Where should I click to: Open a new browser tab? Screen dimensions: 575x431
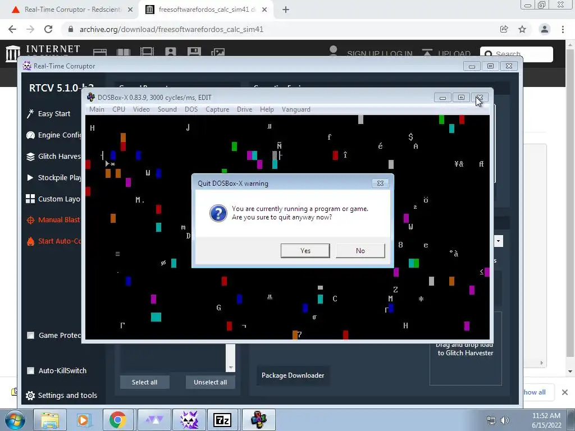tap(286, 10)
